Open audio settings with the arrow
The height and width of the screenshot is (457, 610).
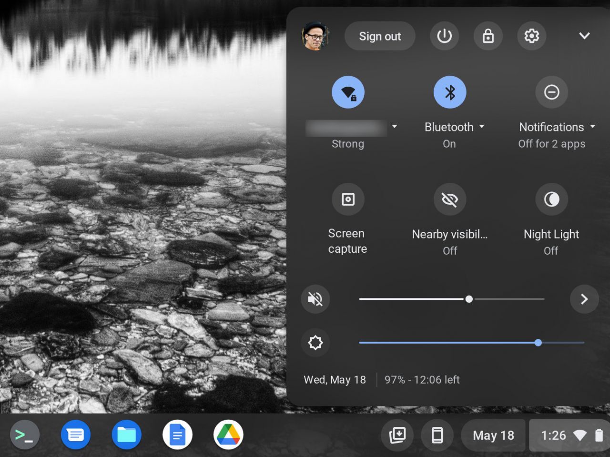point(584,299)
